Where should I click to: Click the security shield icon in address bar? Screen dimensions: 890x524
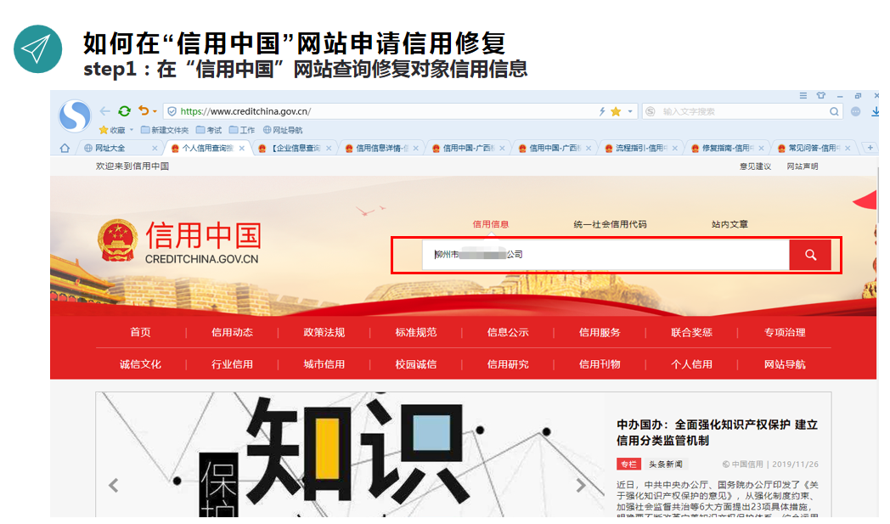(172, 111)
